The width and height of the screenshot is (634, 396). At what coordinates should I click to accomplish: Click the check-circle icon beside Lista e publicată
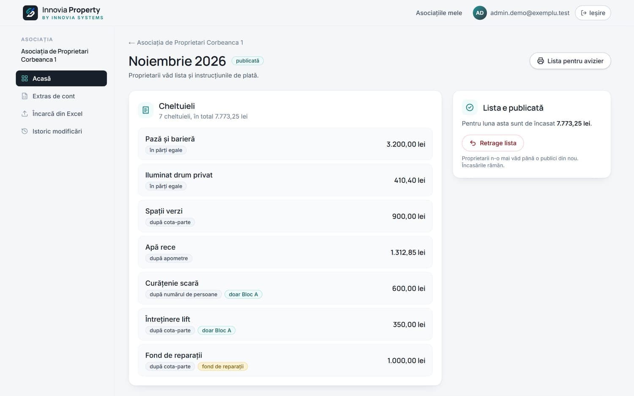tap(470, 108)
